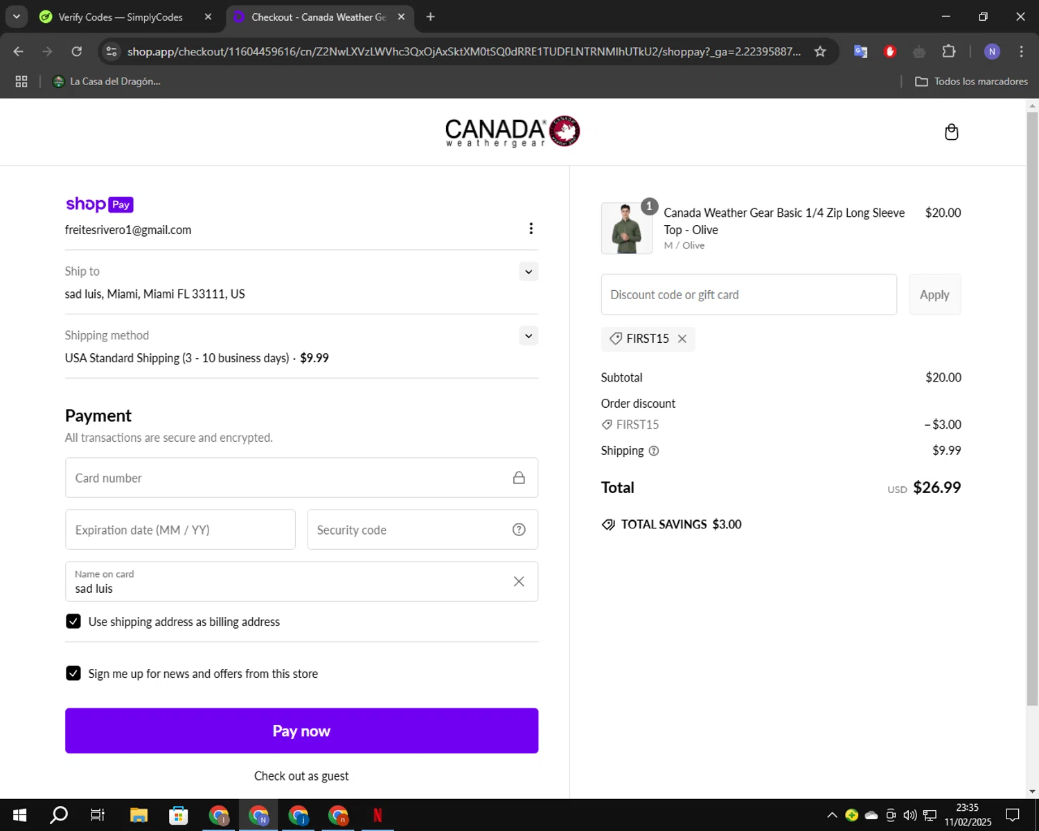Select the Checkout - Canada Weather Gear tab
Screen dimensions: 1039x831
click(319, 17)
